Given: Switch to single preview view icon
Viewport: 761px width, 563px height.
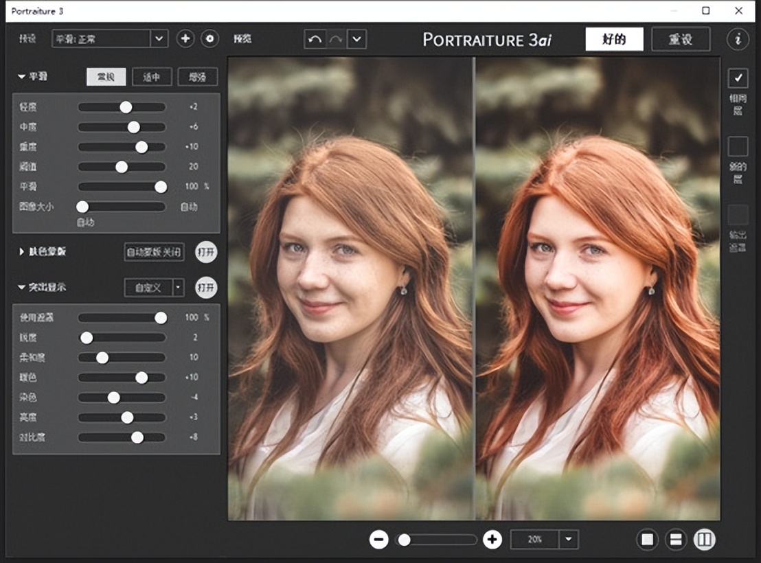Looking at the screenshot, I should [647, 540].
